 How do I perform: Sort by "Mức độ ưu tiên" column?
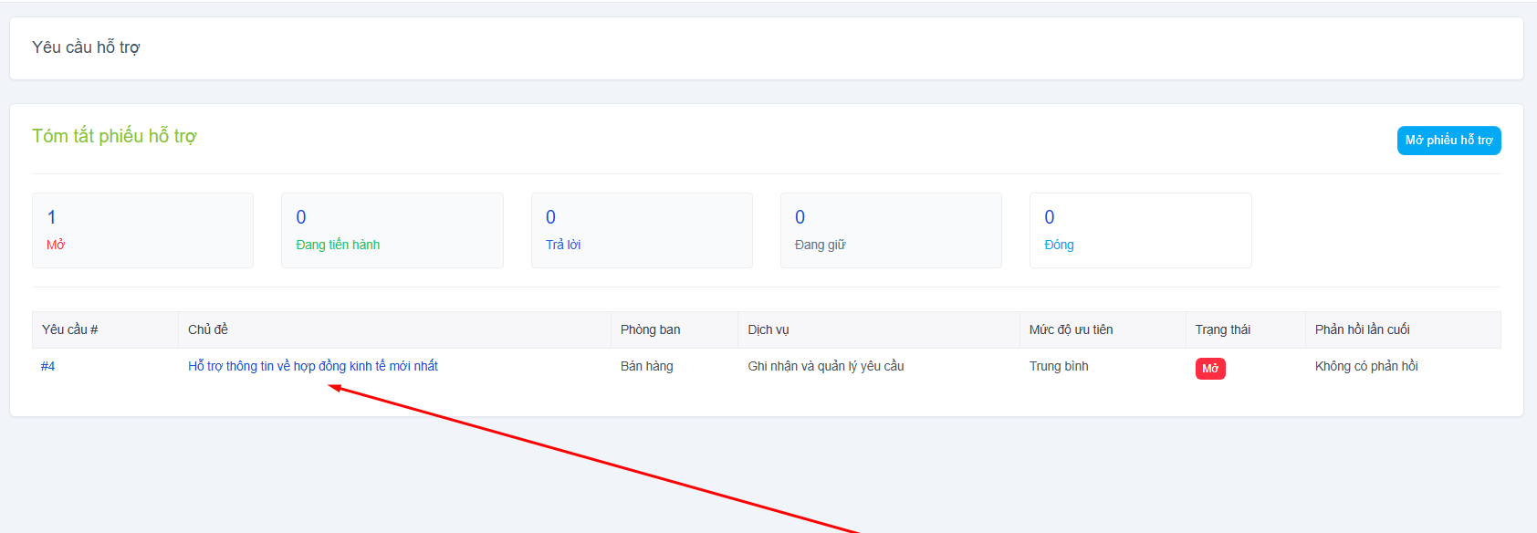click(x=1071, y=329)
